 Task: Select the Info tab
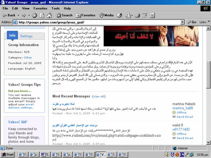tap(12, 35)
